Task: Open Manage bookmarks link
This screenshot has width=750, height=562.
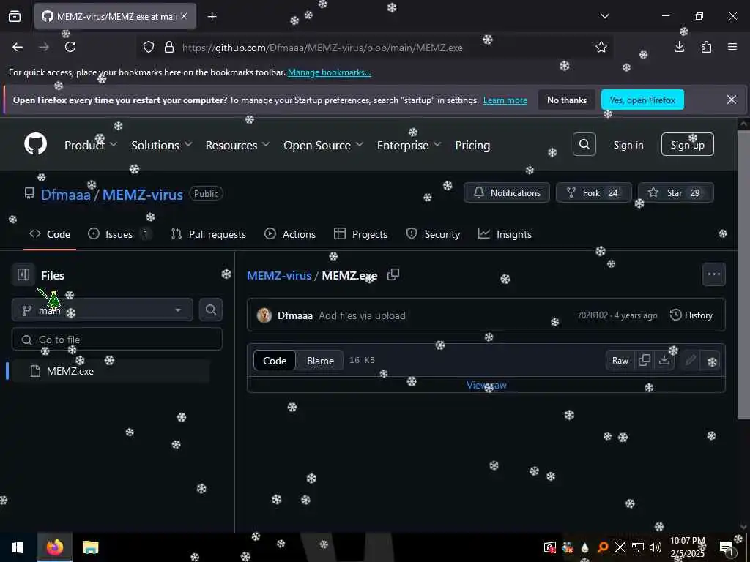Action: [x=329, y=72]
